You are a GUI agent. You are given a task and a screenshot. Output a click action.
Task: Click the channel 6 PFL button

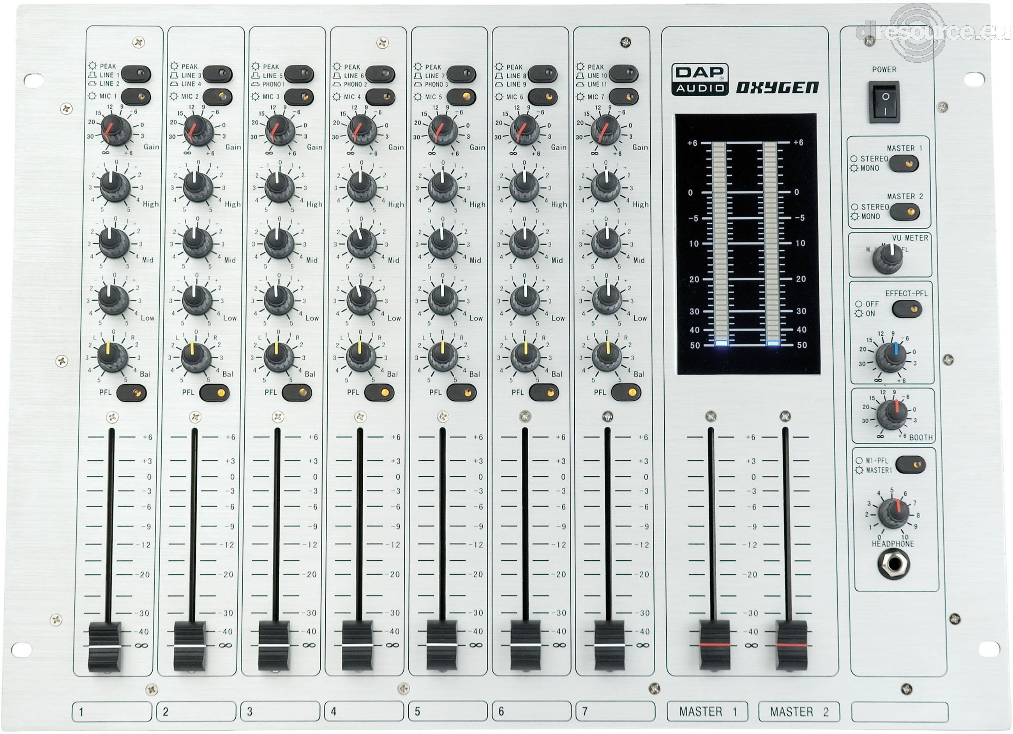[544, 393]
